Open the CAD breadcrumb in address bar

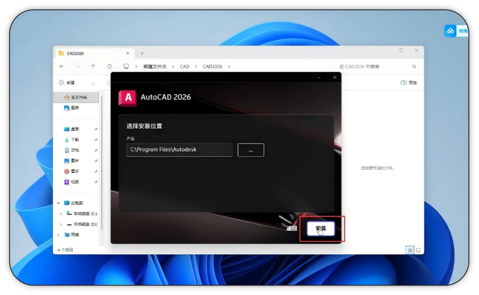(x=185, y=66)
